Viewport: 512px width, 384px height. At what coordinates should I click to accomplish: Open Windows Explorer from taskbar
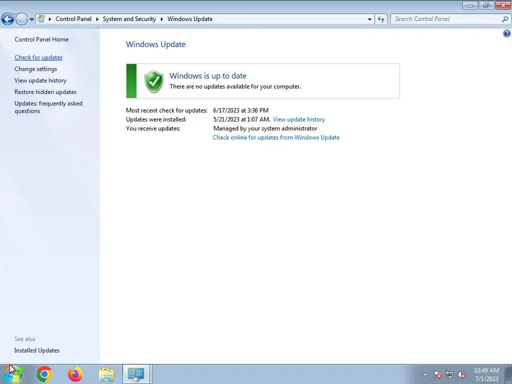tap(106, 374)
